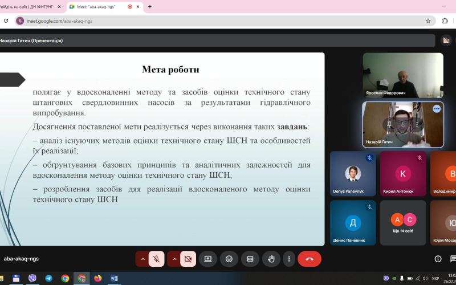
Task: Leave the call with red hang-up button
Action: pyautogui.click(x=310, y=259)
